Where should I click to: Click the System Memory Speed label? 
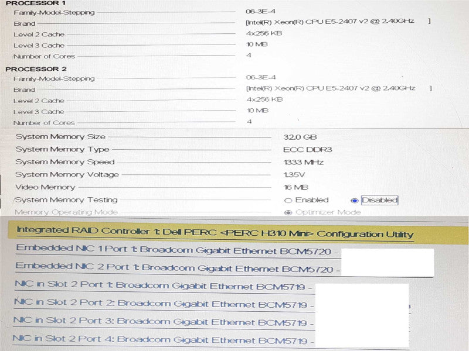65,162
